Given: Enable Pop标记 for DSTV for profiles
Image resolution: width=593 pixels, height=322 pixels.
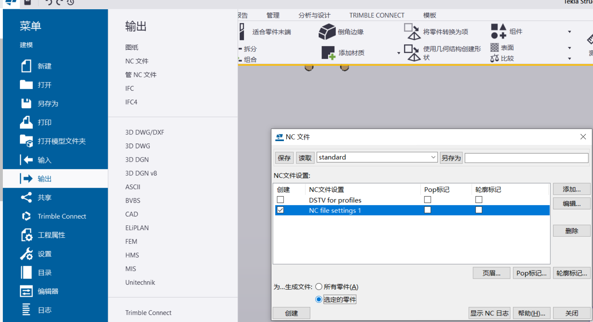Looking at the screenshot, I should (428, 200).
